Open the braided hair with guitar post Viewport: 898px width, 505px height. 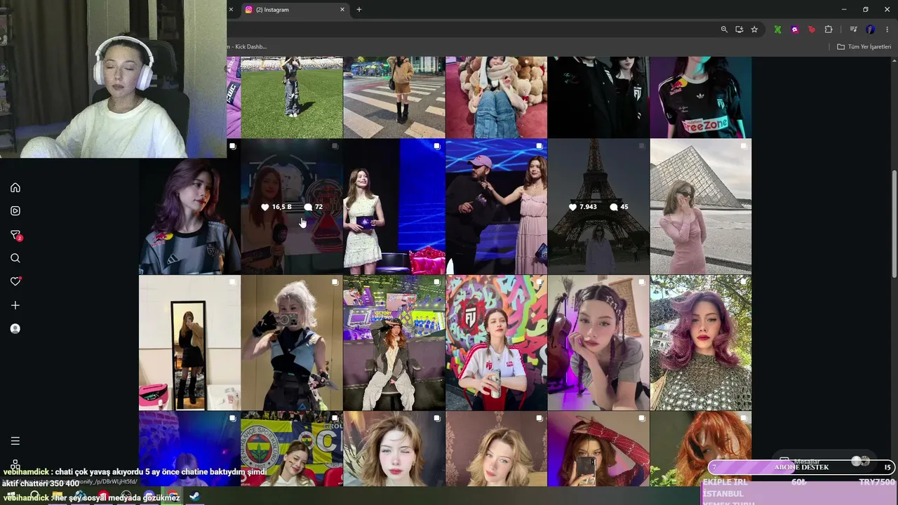coord(598,342)
